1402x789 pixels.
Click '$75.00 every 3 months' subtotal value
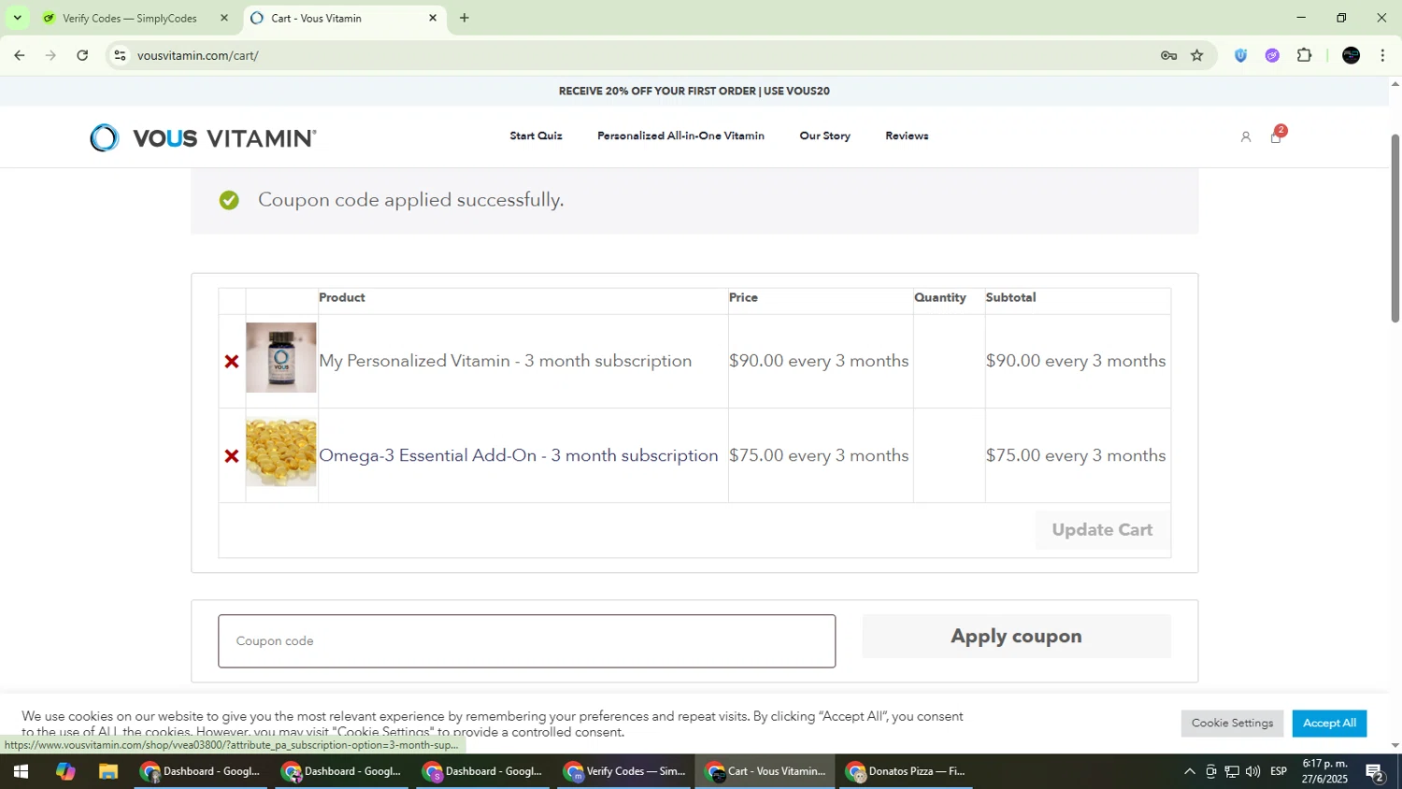1076,456
